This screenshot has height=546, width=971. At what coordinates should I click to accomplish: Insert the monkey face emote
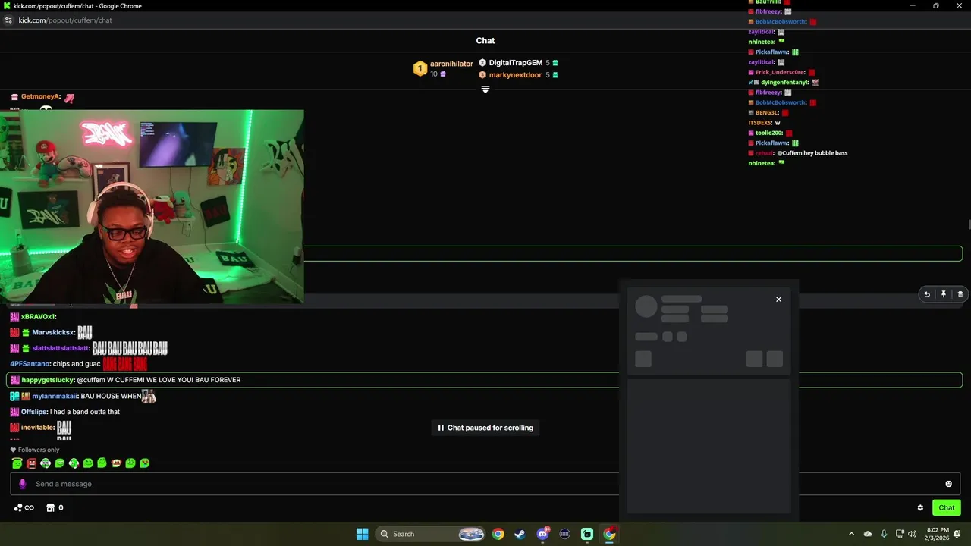point(116,463)
